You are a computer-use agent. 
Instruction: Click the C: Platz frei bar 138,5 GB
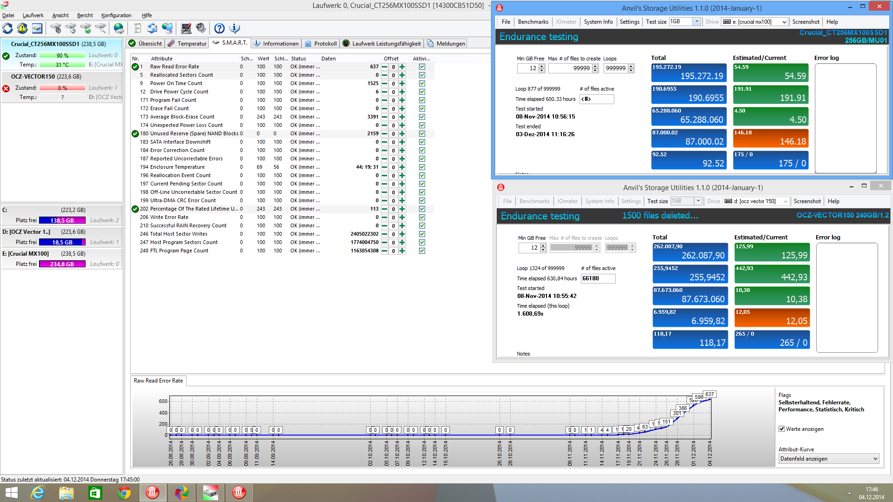tap(62, 220)
